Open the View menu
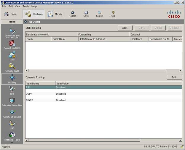 pos(18,6)
